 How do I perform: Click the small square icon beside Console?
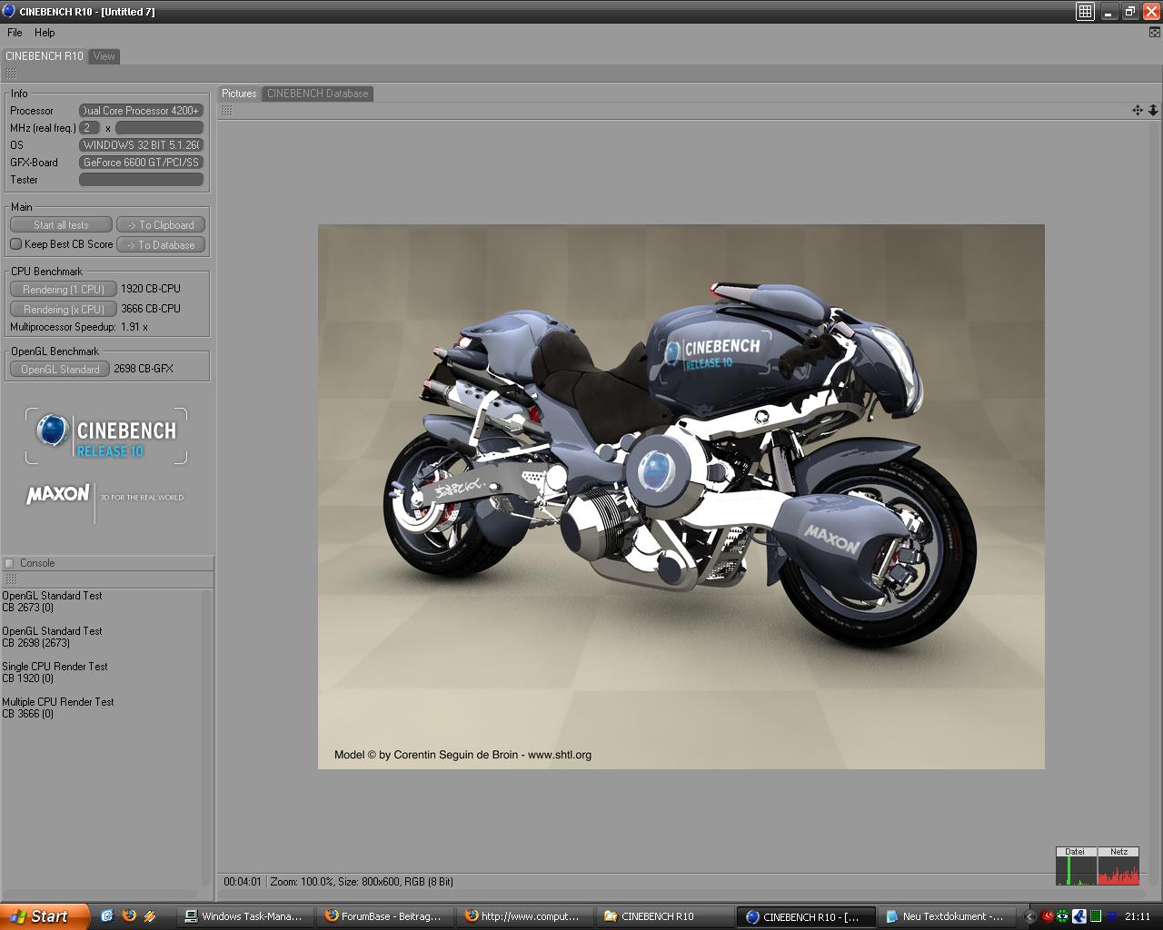click(9, 563)
